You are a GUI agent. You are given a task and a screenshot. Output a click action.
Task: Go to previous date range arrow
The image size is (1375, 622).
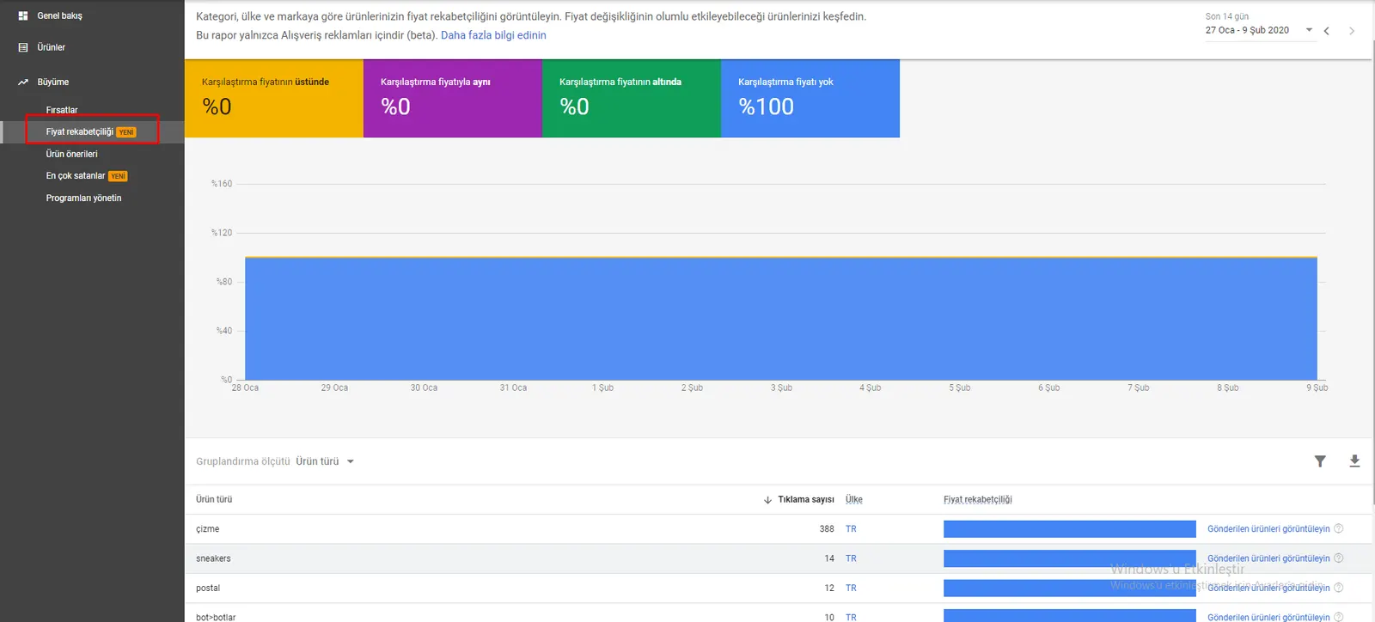(1327, 31)
